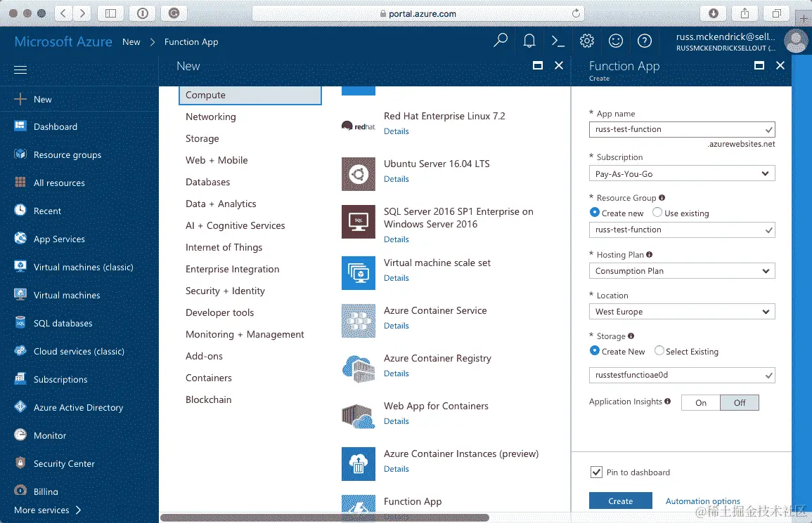Image resolution: width=812 pixels, height=523 pixels.
Task: Select the Blockchain category
Action: click(209, 399)
